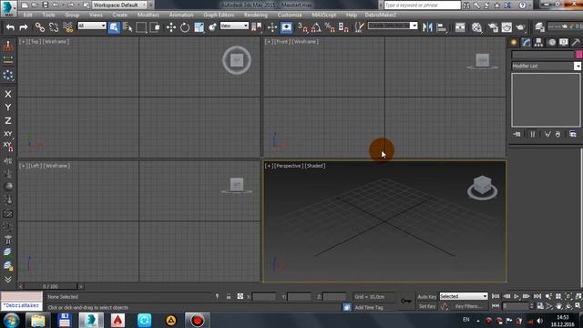Toggle Window/Crossing selection mode
583x328 pixels.
pos(155,27)
